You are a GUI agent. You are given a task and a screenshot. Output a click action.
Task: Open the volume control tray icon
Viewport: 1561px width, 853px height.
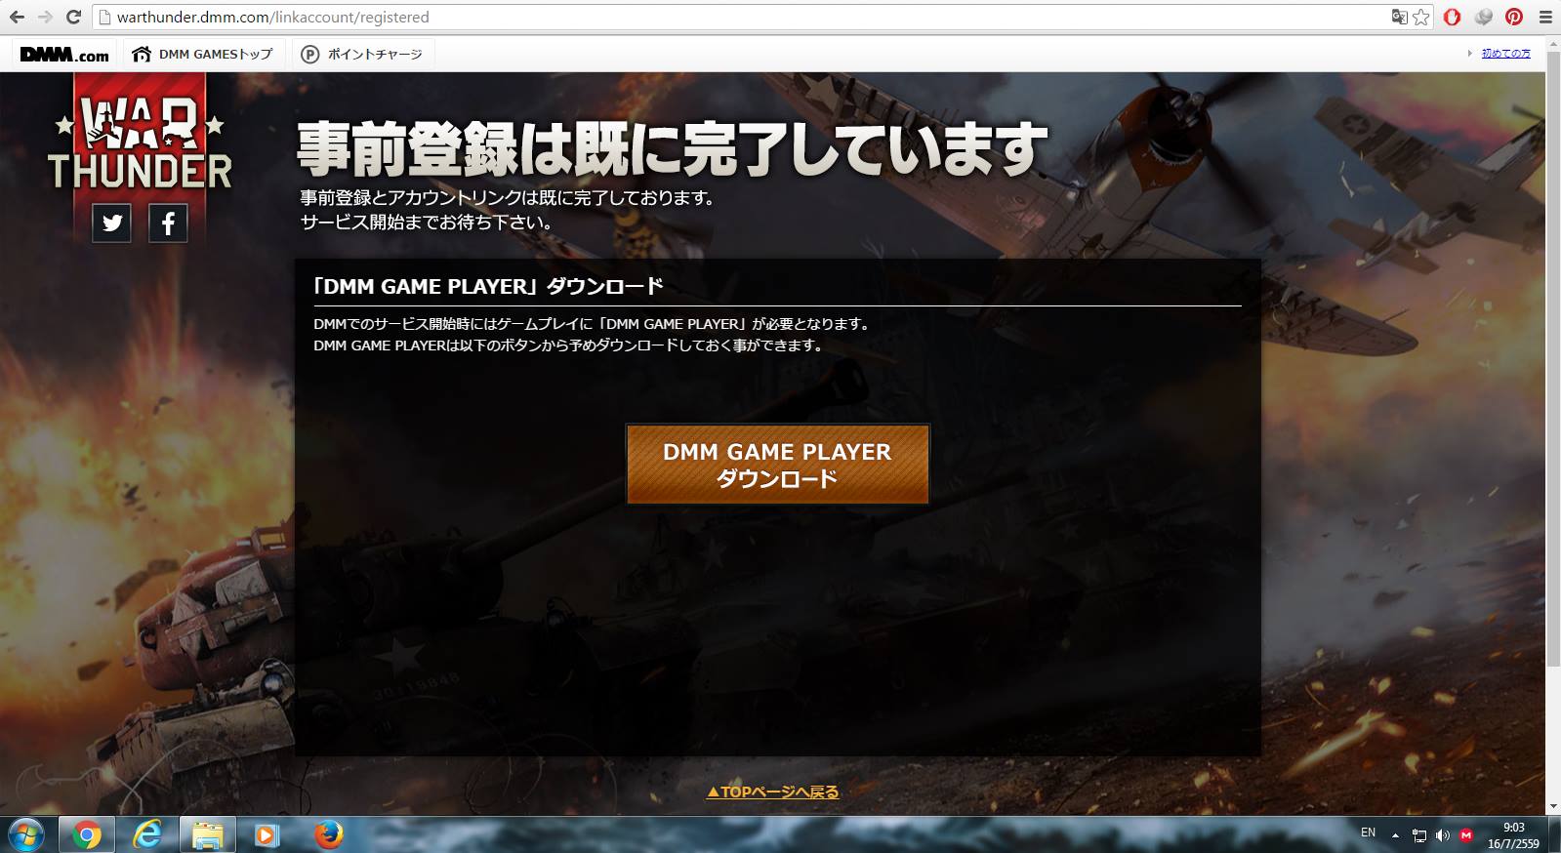pyautogui.click(x=1443, y=835)
